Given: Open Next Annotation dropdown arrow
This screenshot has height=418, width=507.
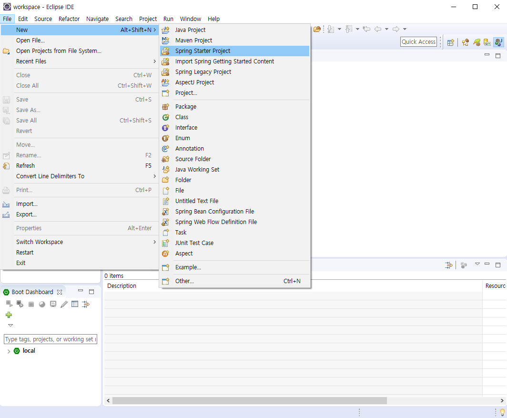Looking at the screenshot, I should tap(339, 29).
